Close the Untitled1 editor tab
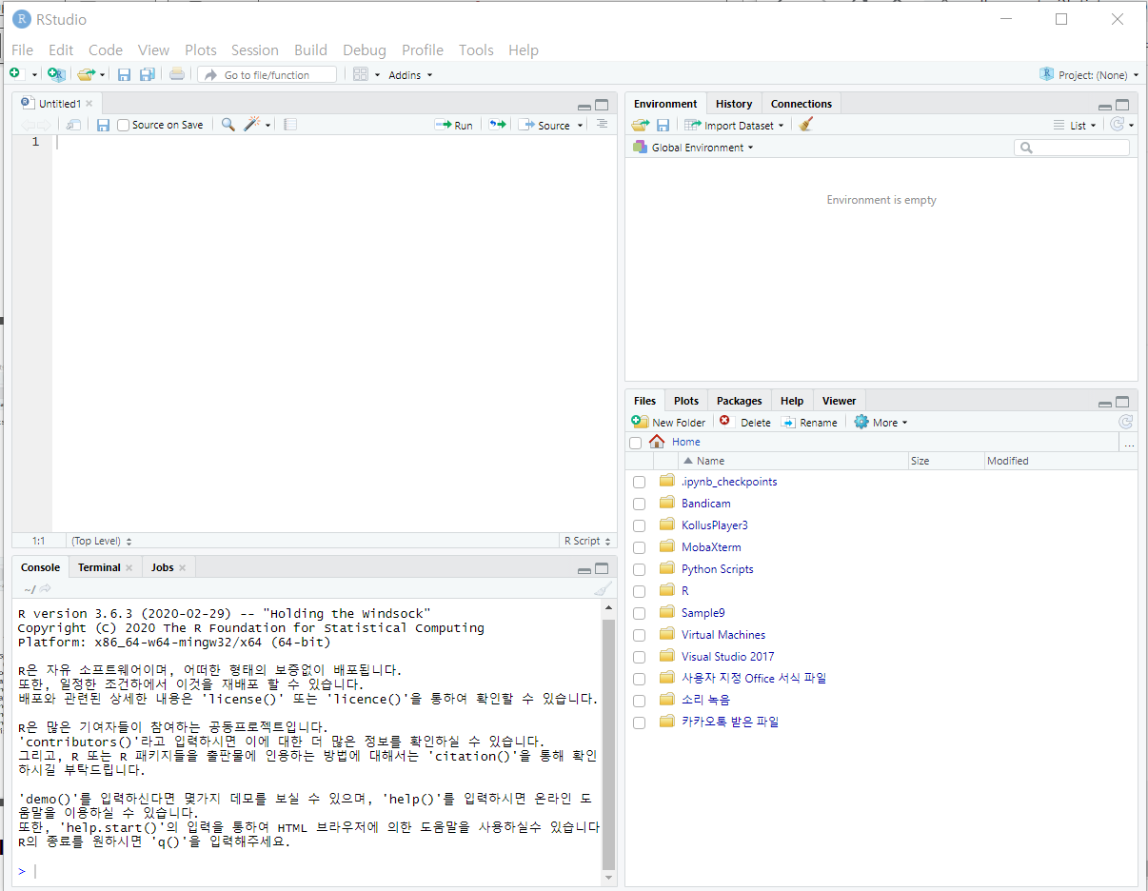 [x=89, y=104]
